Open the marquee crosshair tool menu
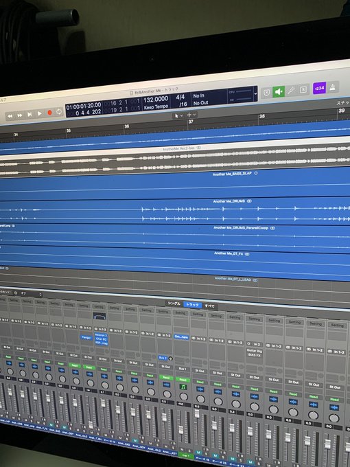Image resolution: width=350 pixels, height=467 pixels. coord(191,115)
